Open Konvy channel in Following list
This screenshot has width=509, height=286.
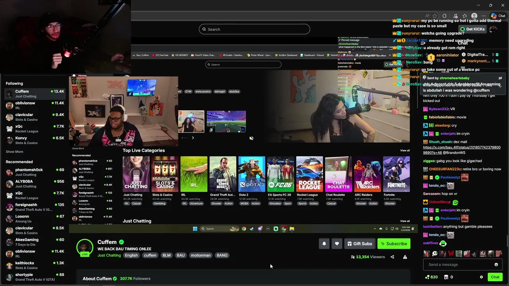[35, 140]
